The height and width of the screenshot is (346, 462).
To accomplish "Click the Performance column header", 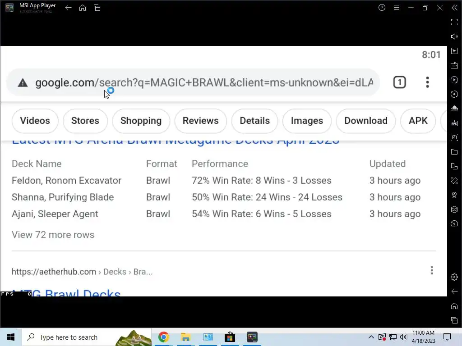I will tap(220, 164).
